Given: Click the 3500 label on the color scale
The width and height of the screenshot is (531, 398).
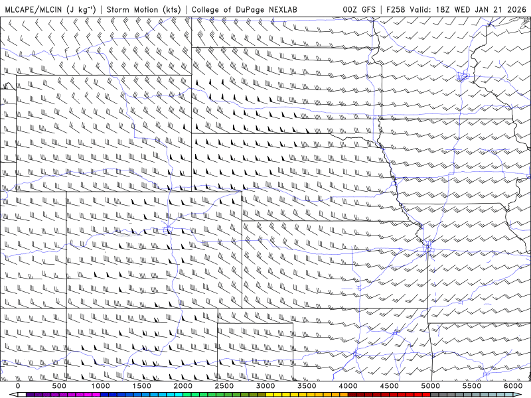Looking at the screenshot, I should pos(307,386).
